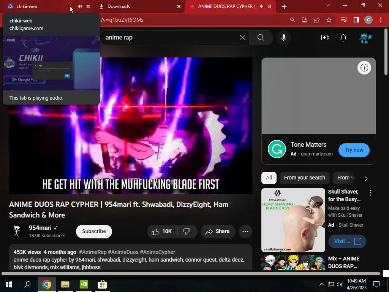Open the system volume tray icon

pyautogui.click(x=340, y=284)
